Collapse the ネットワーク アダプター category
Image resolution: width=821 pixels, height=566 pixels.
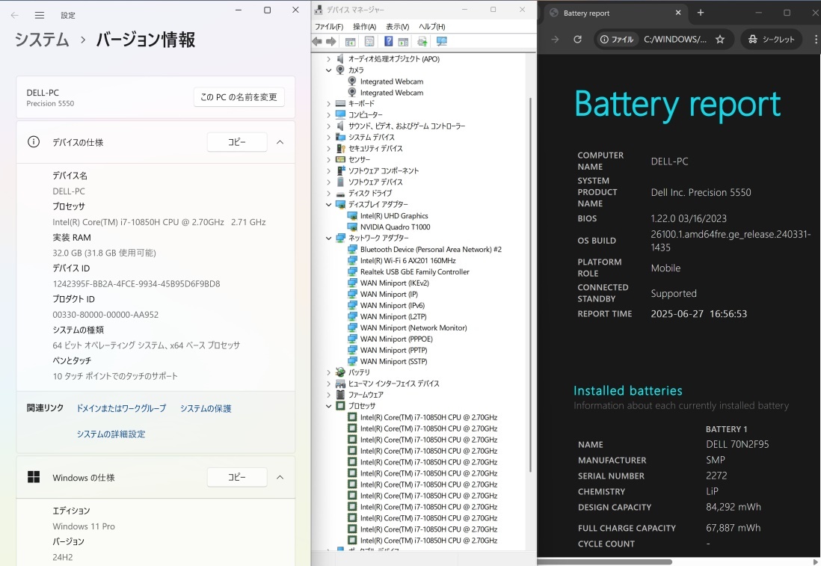[328, 239]
